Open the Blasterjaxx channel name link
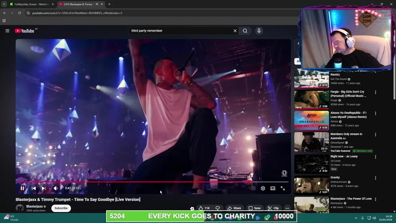The image size is (396, 223). point(34,206)
